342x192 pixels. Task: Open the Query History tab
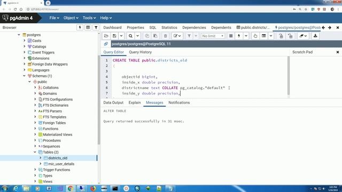(140, 52)
